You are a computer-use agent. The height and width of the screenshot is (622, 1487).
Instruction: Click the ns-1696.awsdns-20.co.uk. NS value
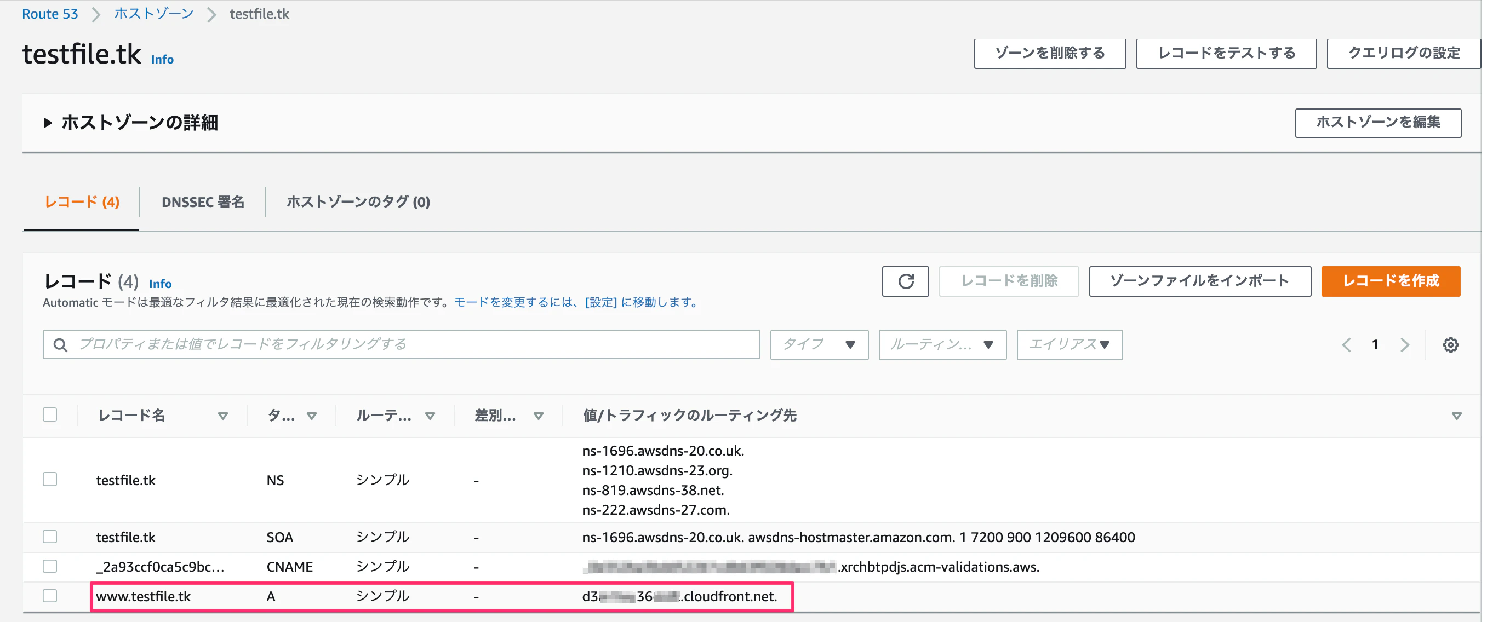pyautogui.click(x=663, y=451)
